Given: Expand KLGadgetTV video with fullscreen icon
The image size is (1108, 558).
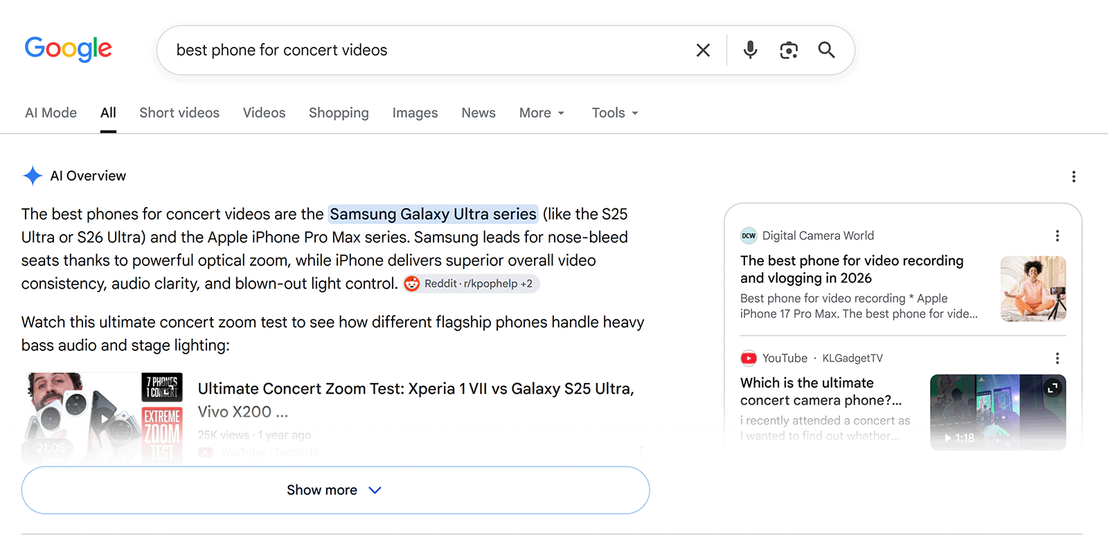Looking at the screenshot, I should (1053, 388).
